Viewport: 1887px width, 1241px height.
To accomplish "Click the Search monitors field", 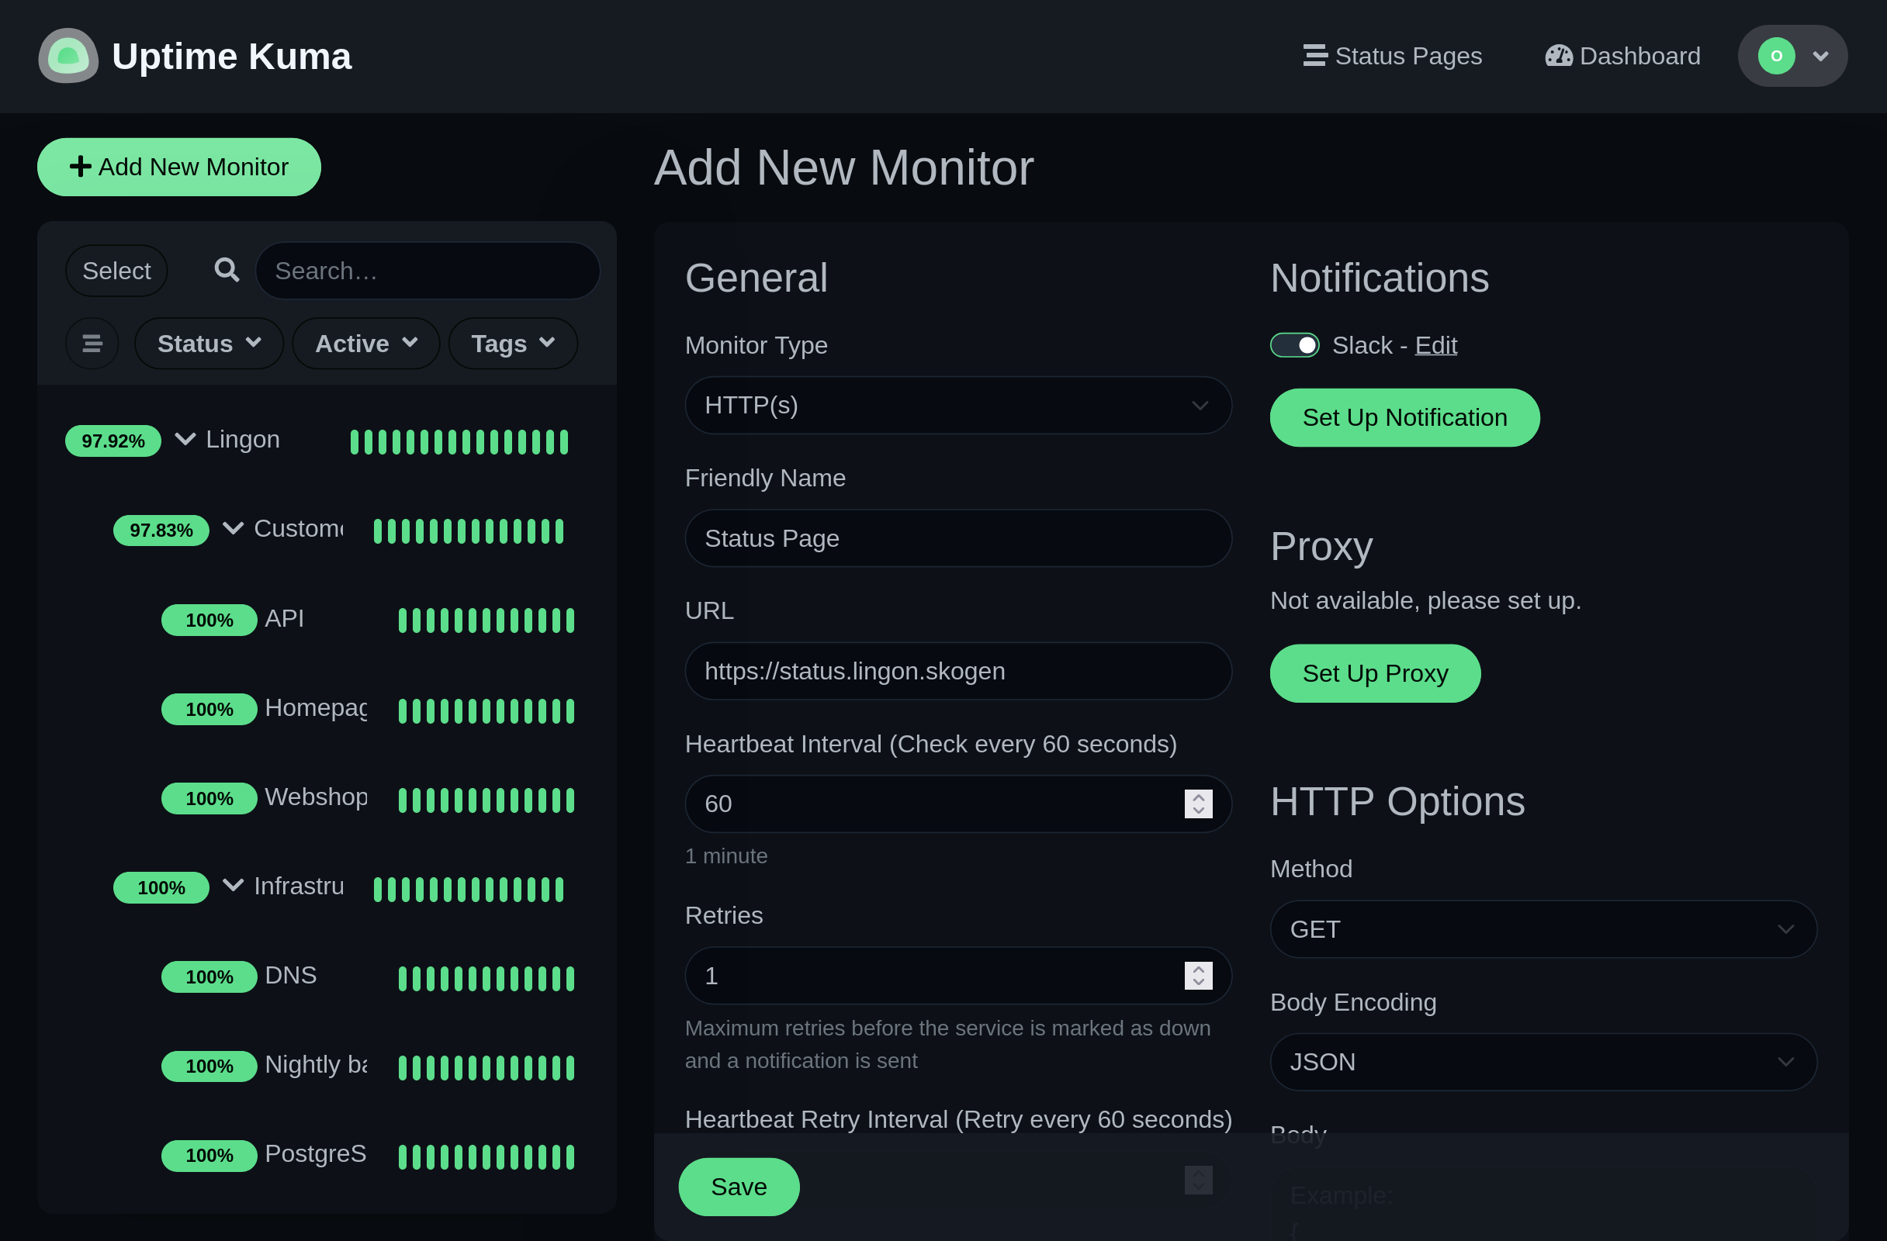I will [x=428, y=270].
